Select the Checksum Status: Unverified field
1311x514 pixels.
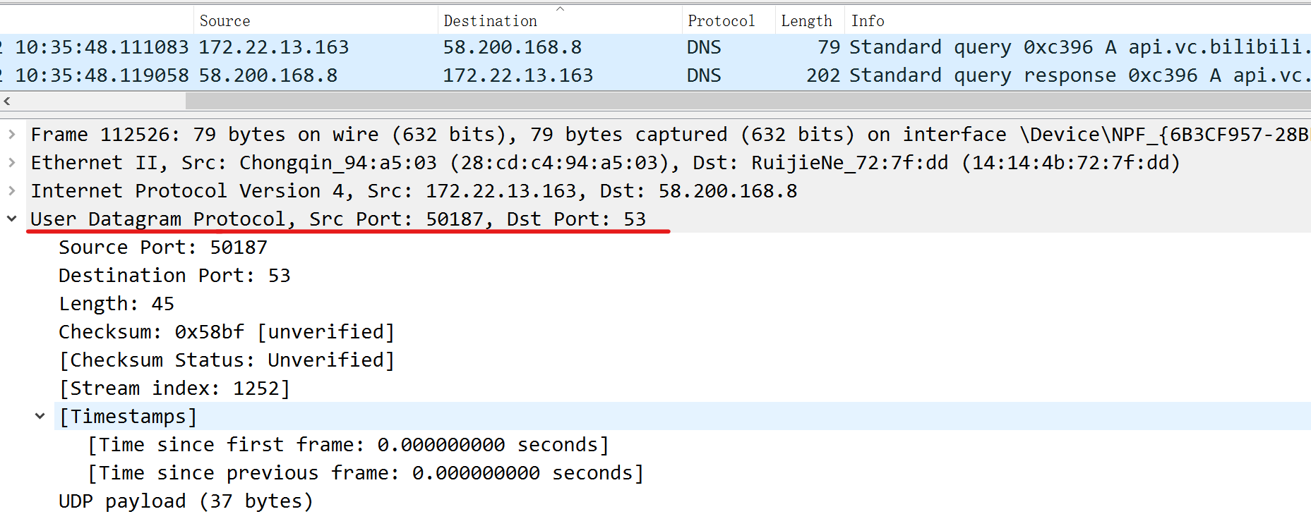point(226,360)
